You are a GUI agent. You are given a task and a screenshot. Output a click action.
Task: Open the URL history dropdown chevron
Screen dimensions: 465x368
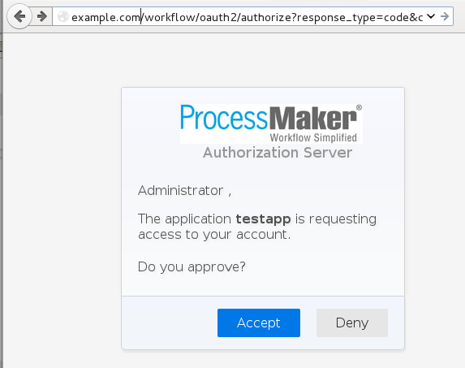pos(431,16)
